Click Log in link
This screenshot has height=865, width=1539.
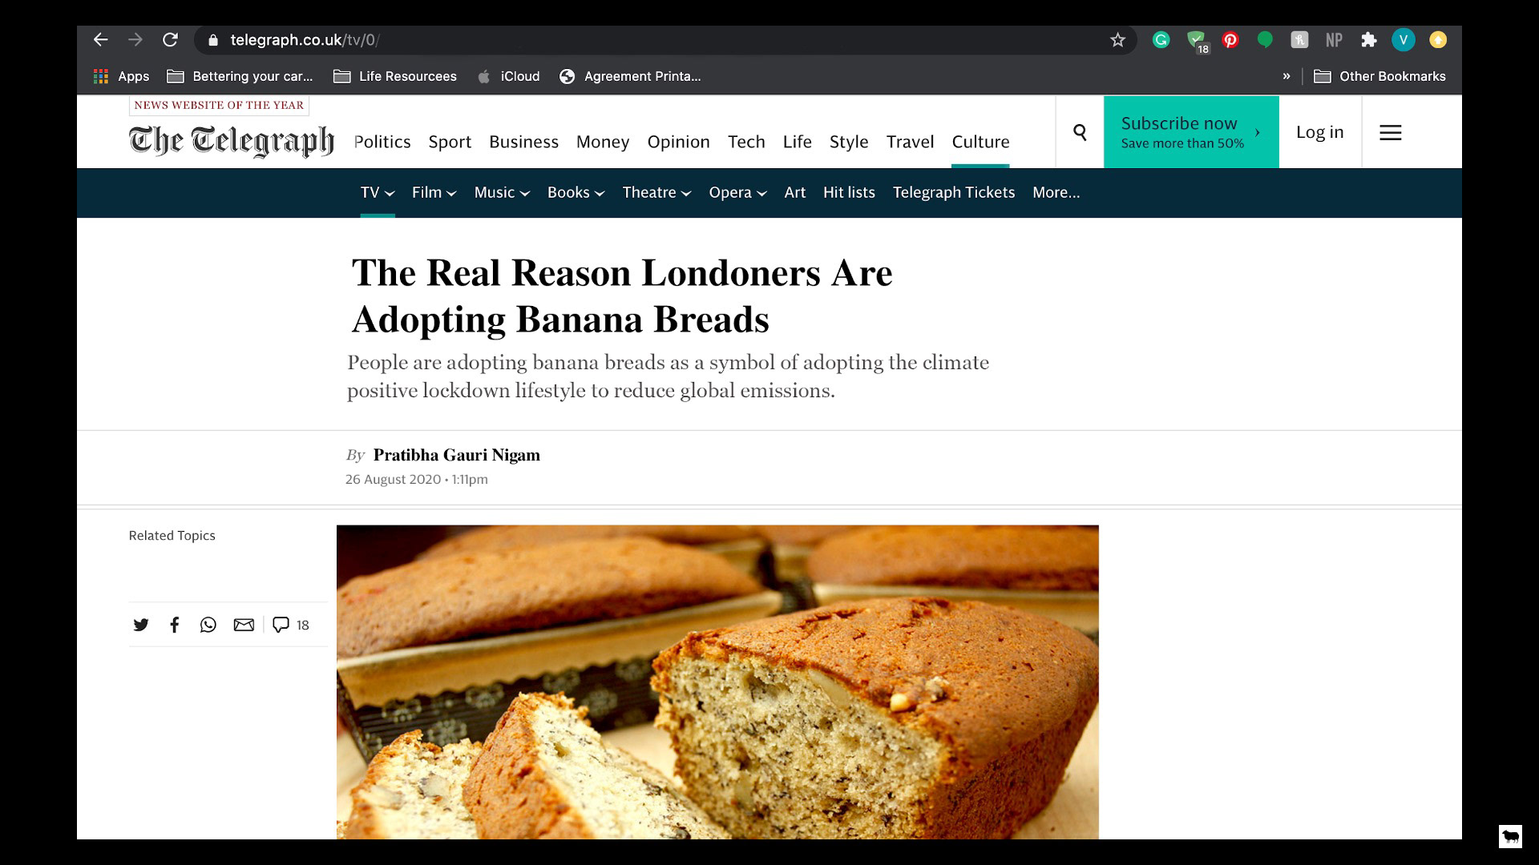(x=1319, y=132)
